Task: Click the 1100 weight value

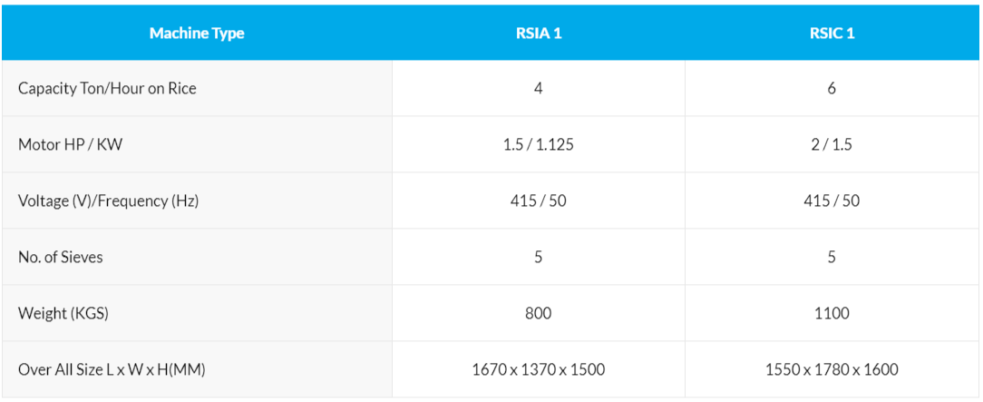Action: (x=832, y=314)
